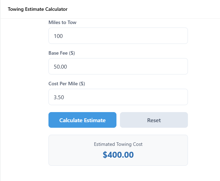220x181 pixels.
Task: Clear the form using Reset
Action: click(x=154, y=120)
